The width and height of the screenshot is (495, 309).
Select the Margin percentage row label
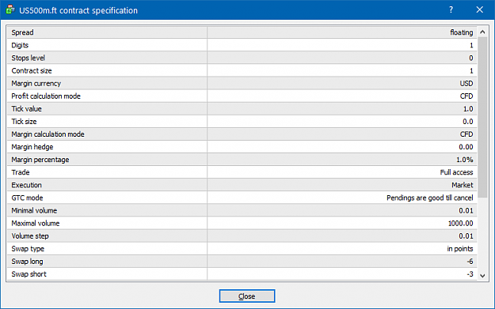(x=40, y=160)
